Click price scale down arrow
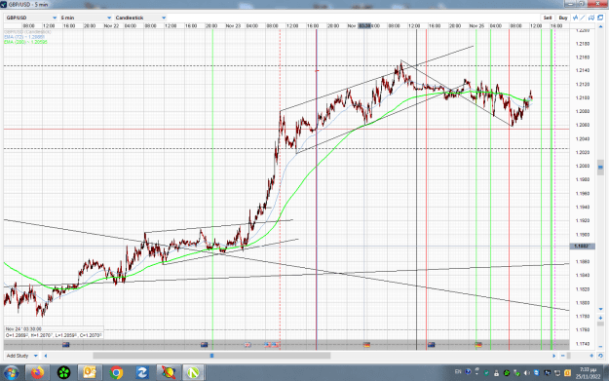 coord(600,309)
